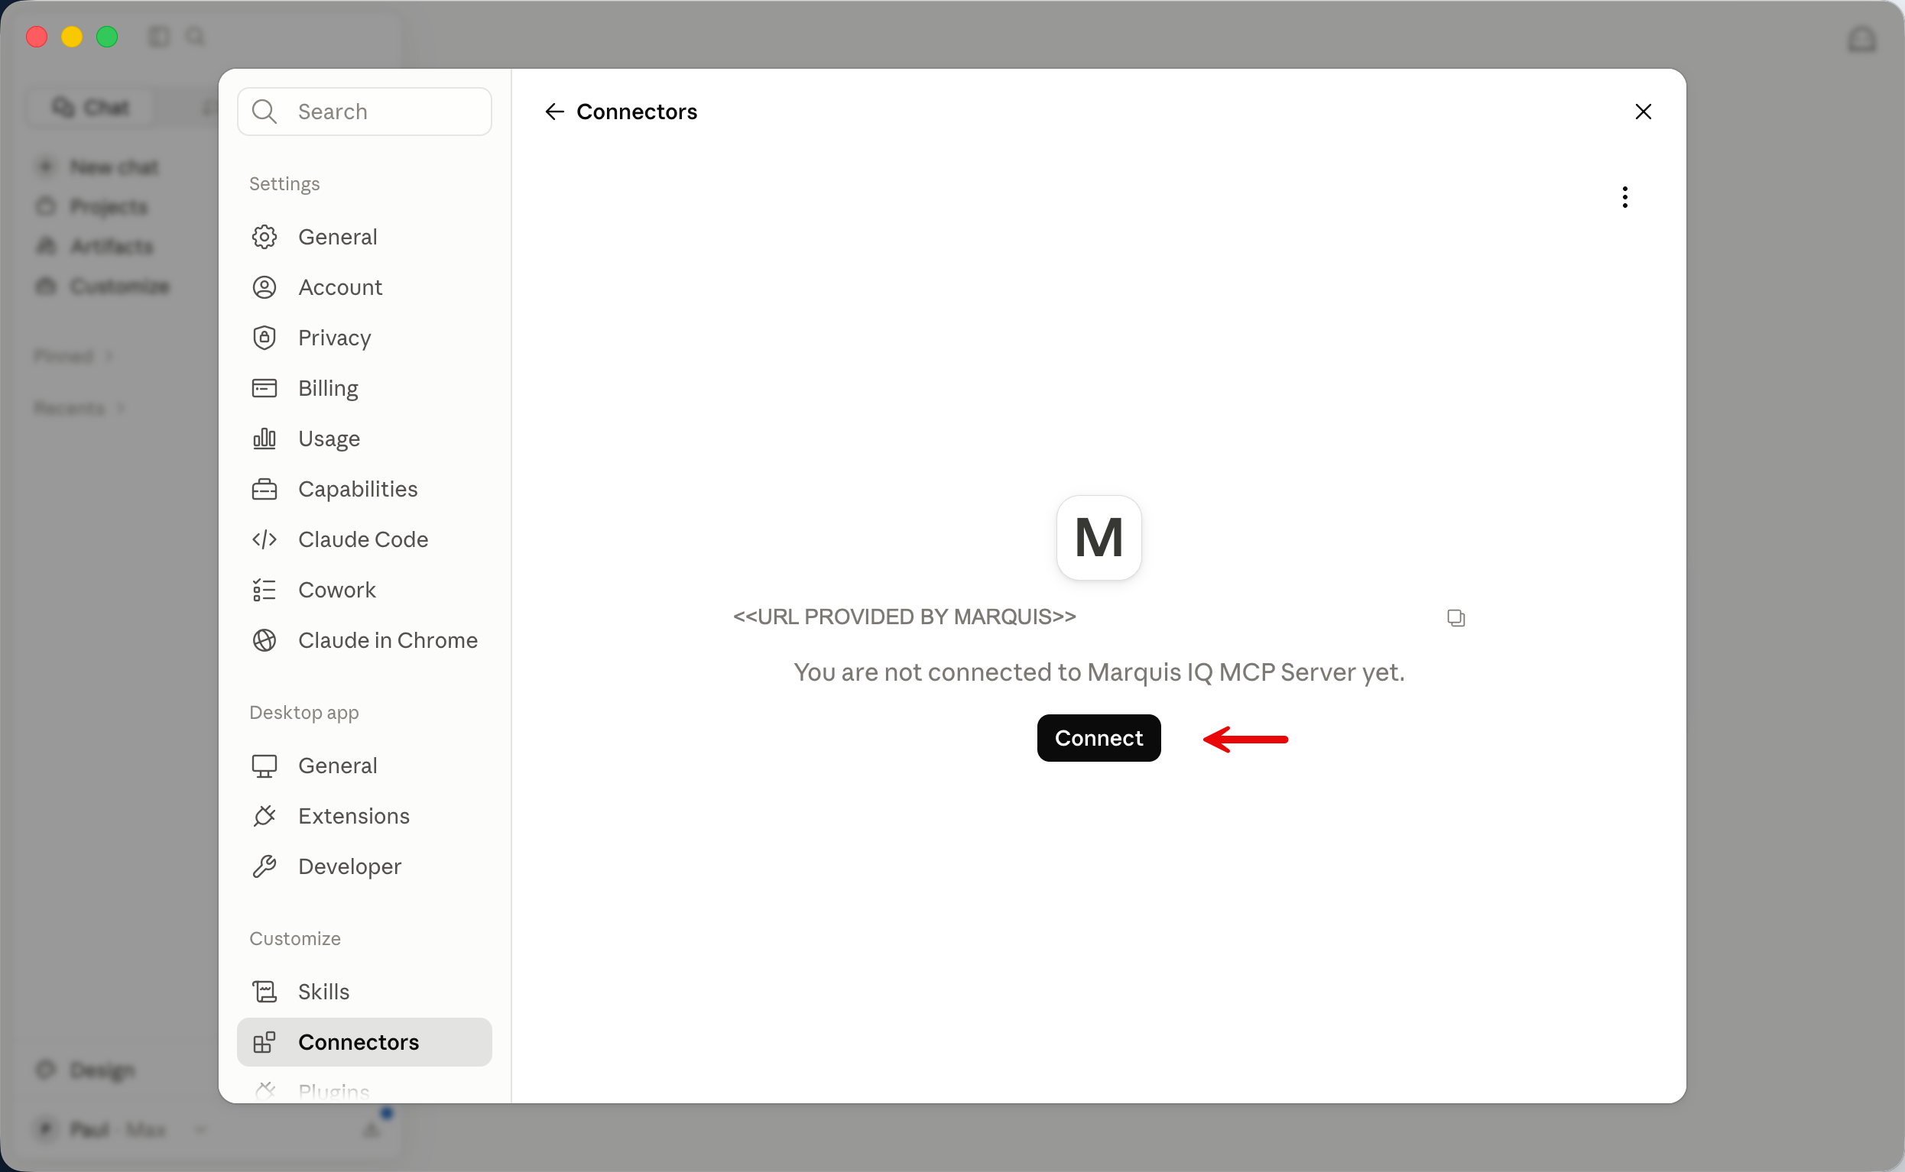Open Account settings
The width and height of the screenshot is (1905, 1172).
tap(365, 287)
